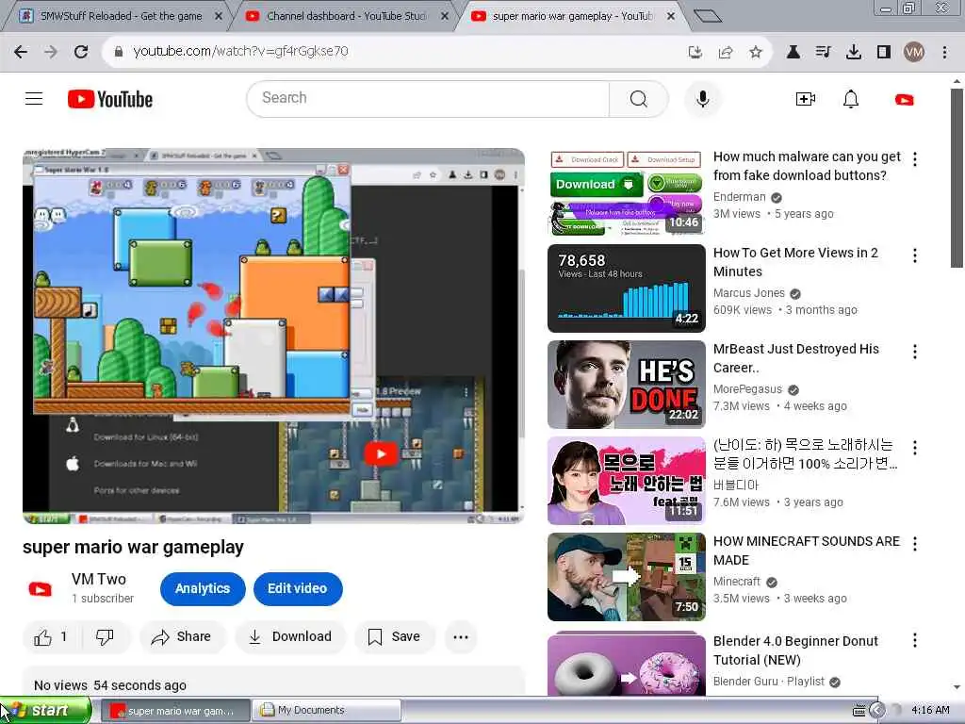This screenshot has height=724, width=965.
Task: Click the browser address bar URL
Action: (x=240, y=51)
